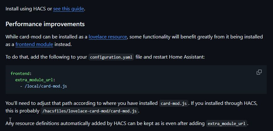
Task: Copy the YAML code block contents
Action: pyautogui.click(x=259, y=72)
